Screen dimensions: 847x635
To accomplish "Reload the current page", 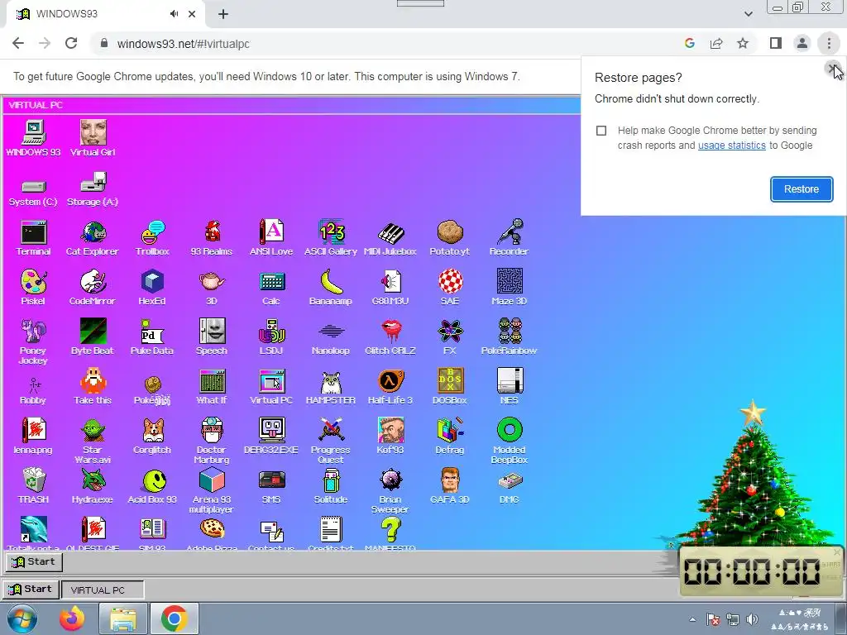I will (x=71, y=43).
